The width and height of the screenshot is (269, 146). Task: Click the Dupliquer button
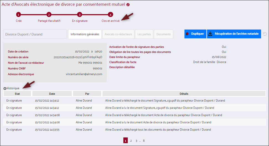[x=195, y=34]
